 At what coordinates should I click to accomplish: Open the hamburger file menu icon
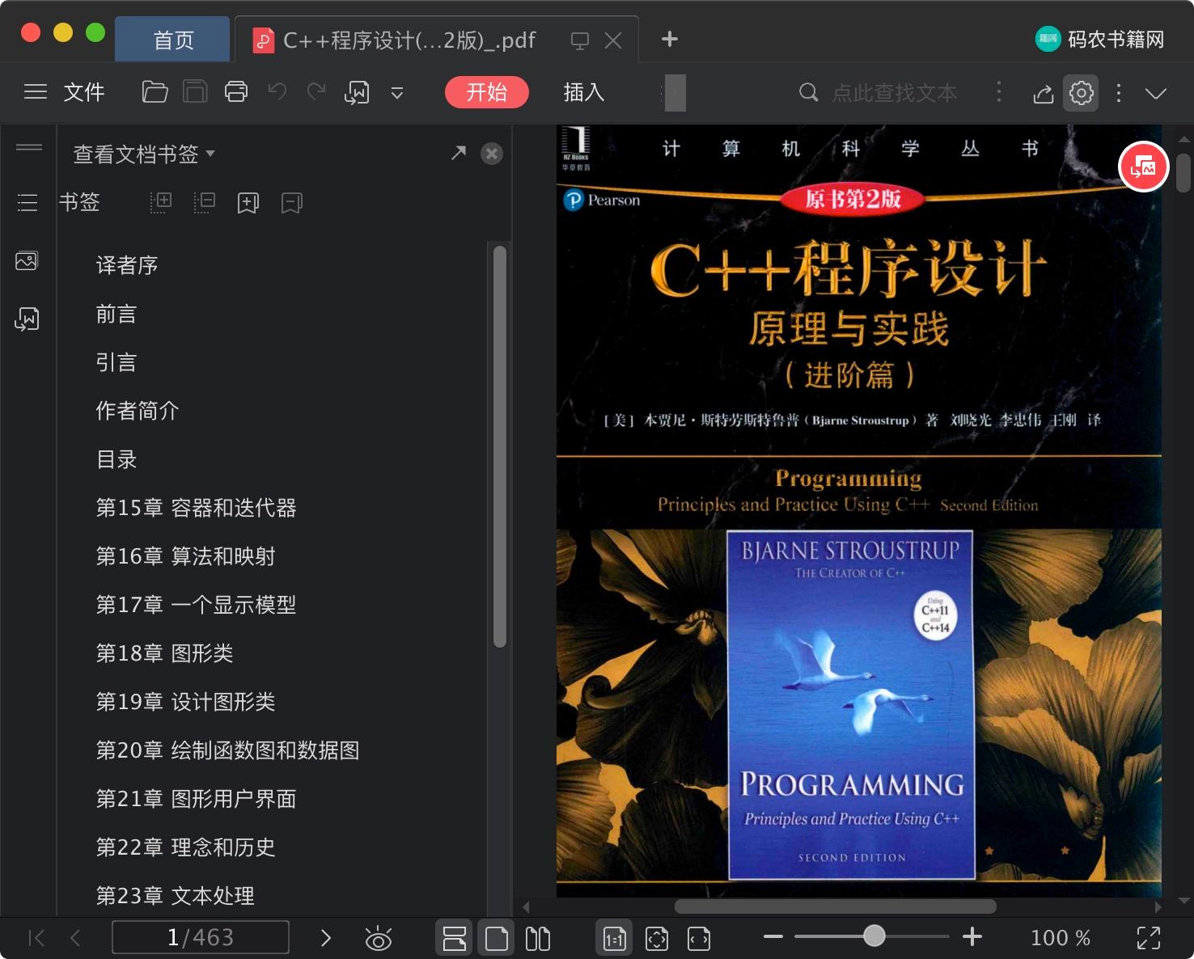36,92
